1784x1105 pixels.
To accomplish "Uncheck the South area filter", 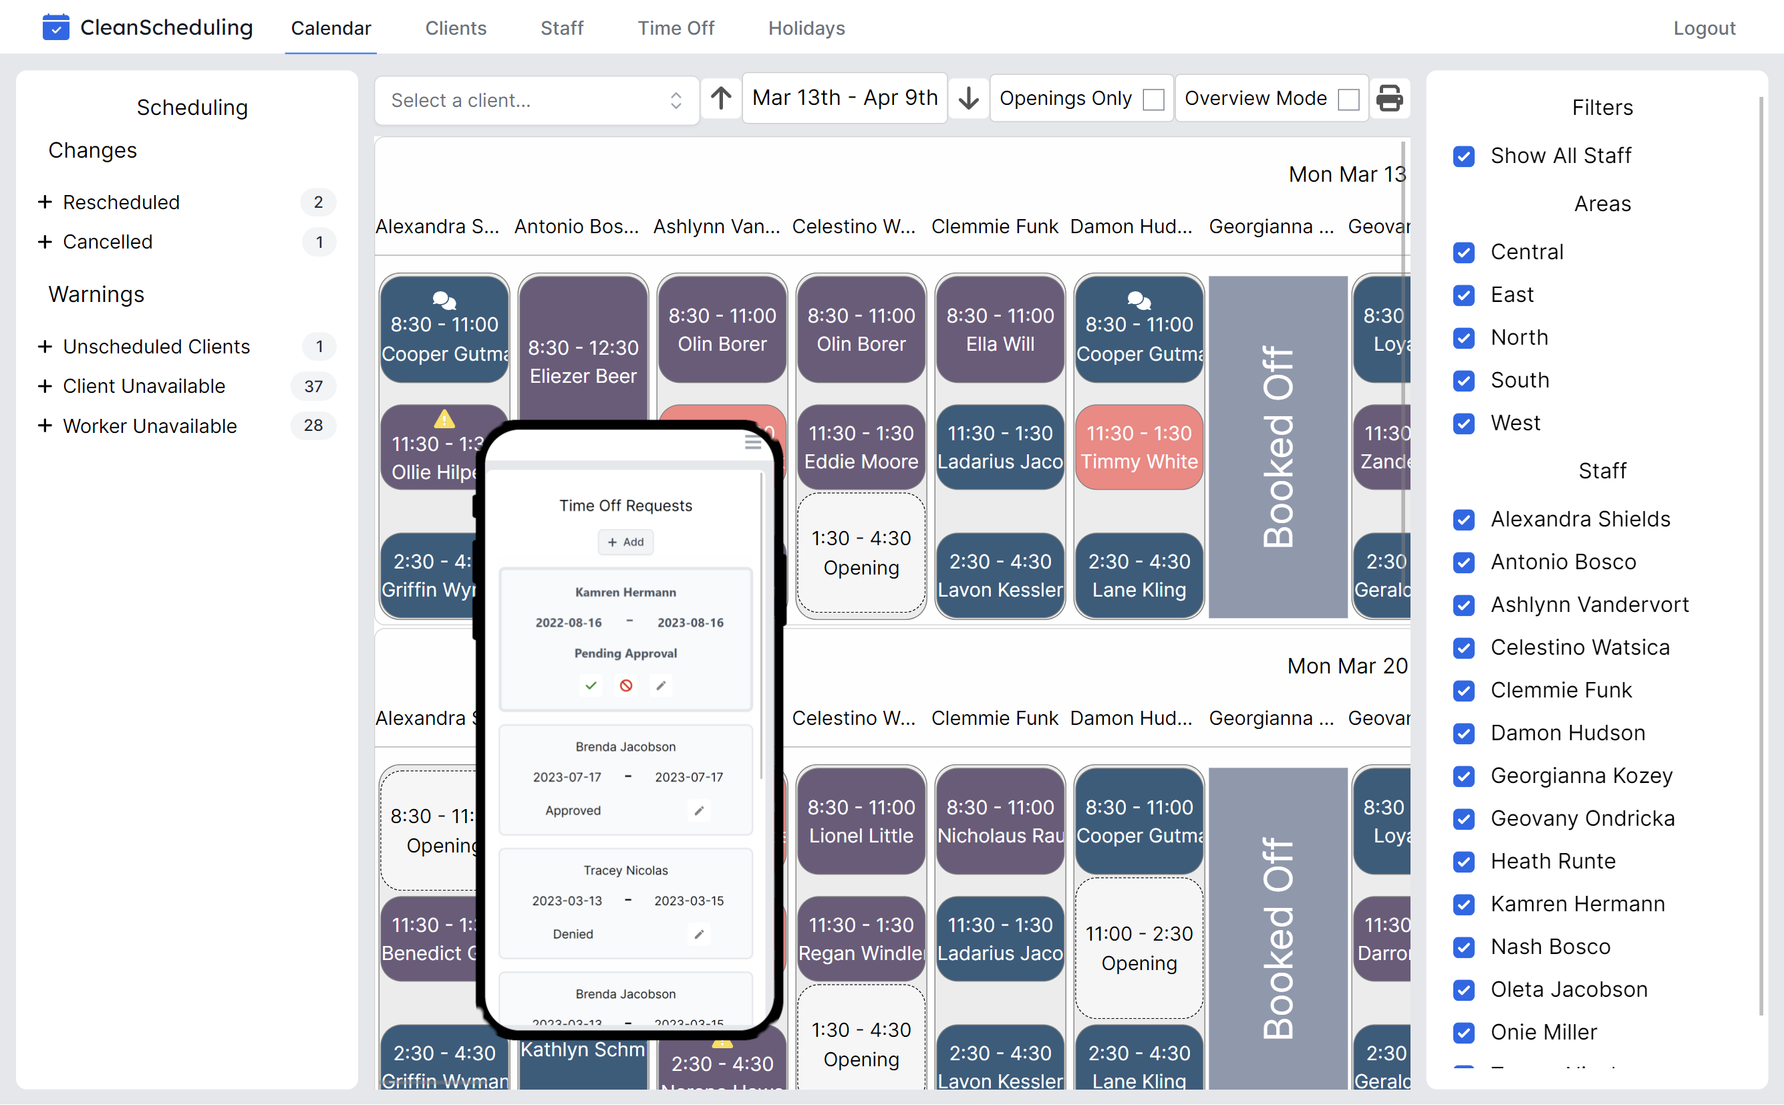I will point(1463,380).
